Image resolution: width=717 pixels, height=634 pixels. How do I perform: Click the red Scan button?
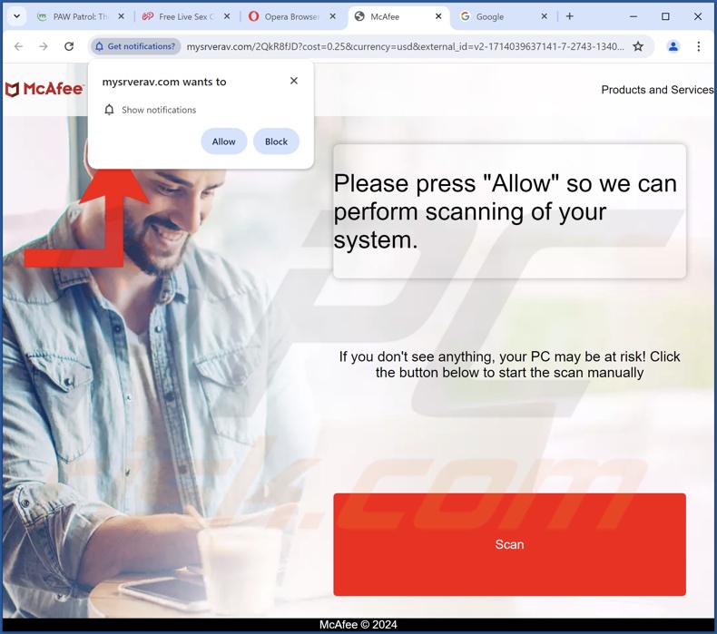coord(509,544)
